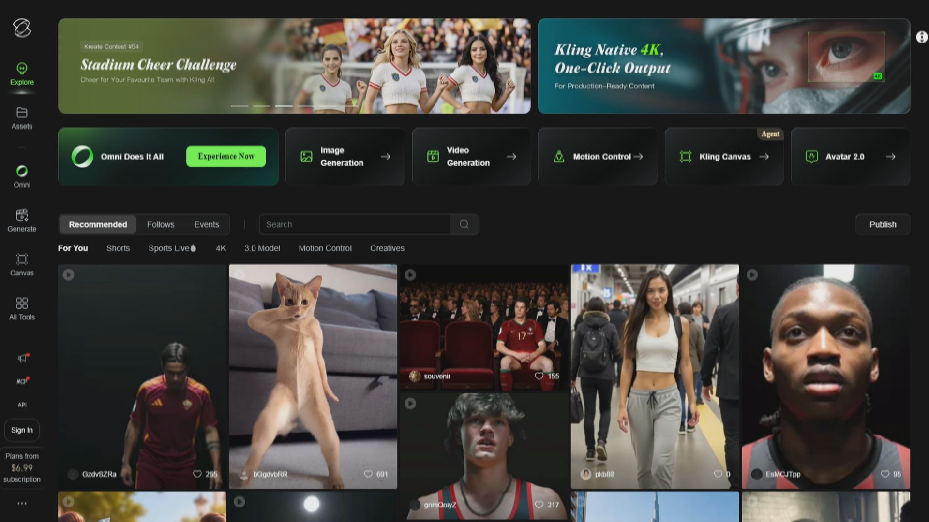The image size is (929, 522).
Task: Toggle like on EsMCJTpp's portrait video
Action: [x=885, y=474]
